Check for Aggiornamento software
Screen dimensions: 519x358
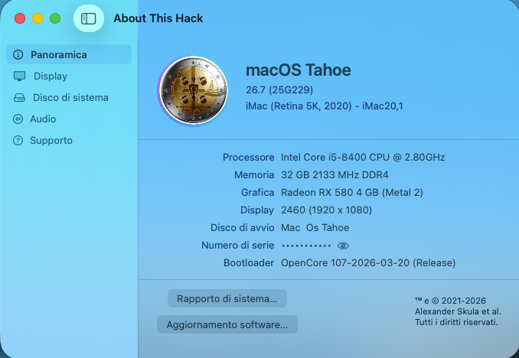point(227,324)
